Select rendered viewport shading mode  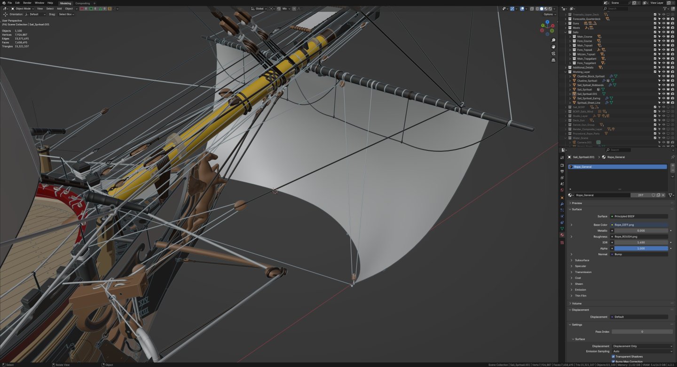pos(550,8)
